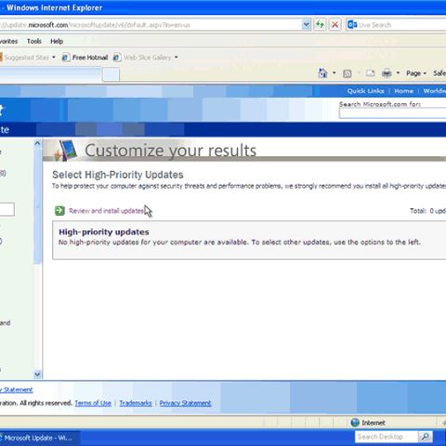
Task: Select the Microsoft Update taskbar button
Action: pos(40,438)
